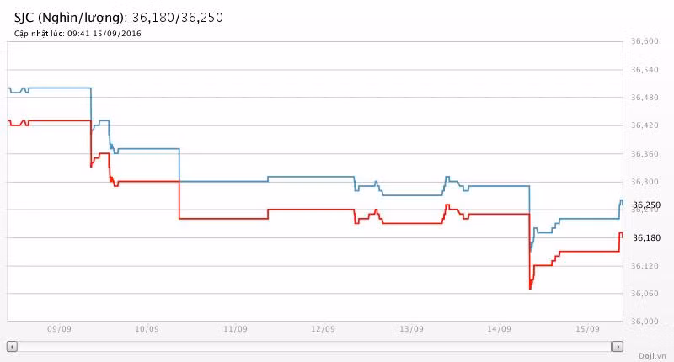This screenshot has width=674, height=362.
Task: Click the 36,060 y-axis price label
Action: coord(645,294)
